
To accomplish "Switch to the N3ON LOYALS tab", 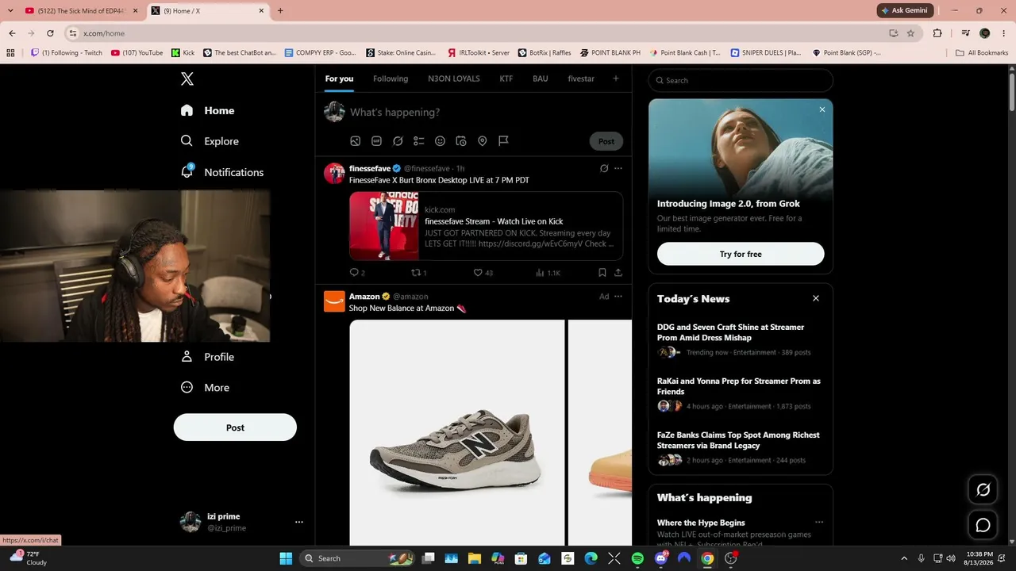I will 454,79.
